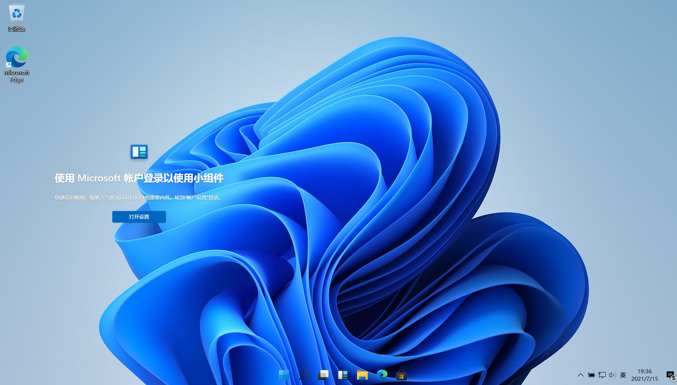Show hidden system tray icons
677x385 pixels.
click(581, 375)
